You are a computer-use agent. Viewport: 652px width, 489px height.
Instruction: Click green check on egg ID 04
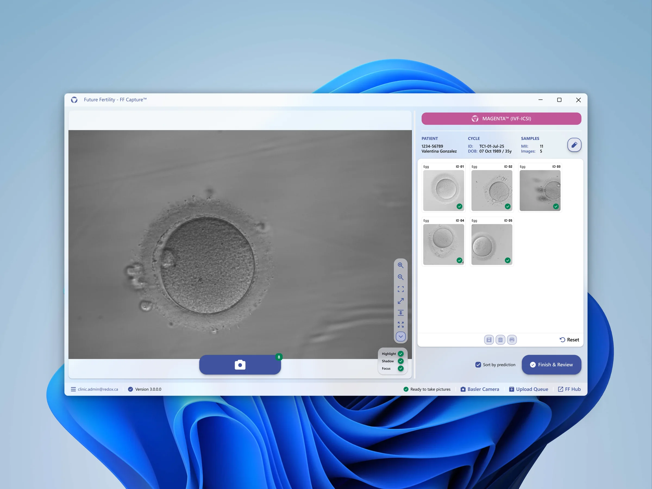[x=459, y=260]
